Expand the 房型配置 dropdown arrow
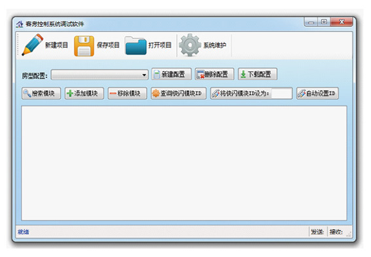 click(144, 75)
